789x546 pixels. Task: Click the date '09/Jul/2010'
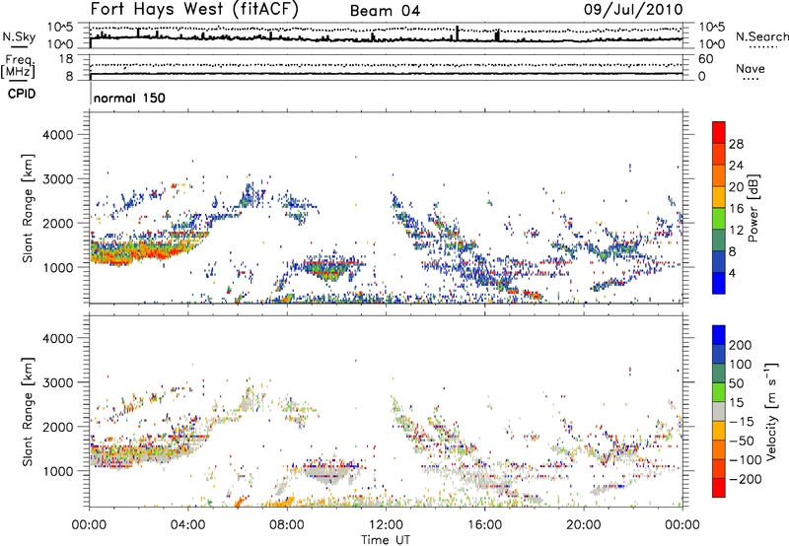633,10
